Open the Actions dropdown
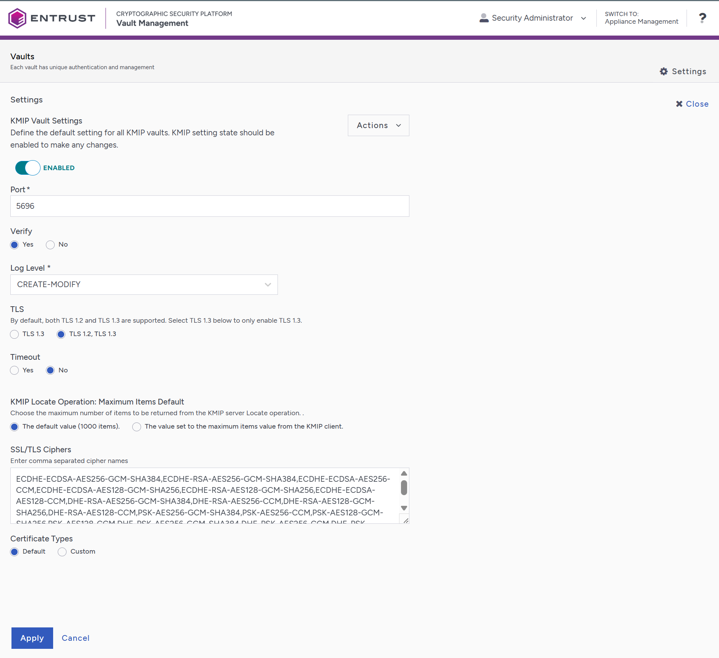 point(378,125)
